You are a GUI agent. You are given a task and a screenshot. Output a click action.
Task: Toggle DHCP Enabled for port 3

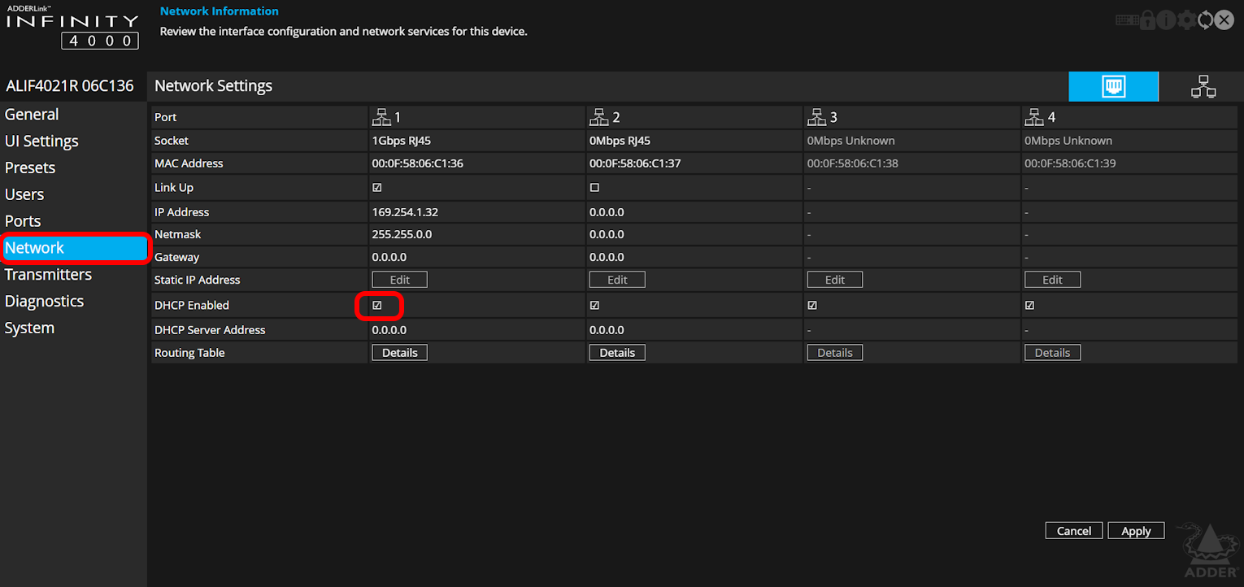coord(812,306)
